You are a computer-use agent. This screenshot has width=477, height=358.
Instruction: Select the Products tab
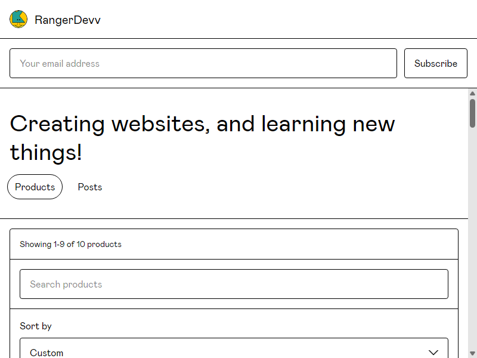pos(35,187)
